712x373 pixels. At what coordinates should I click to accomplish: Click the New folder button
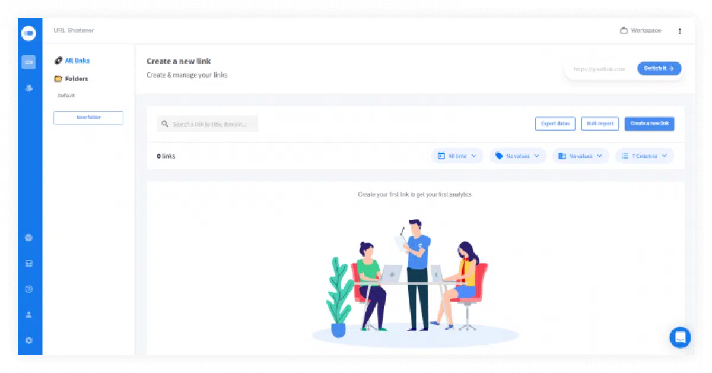pos(88,118)
